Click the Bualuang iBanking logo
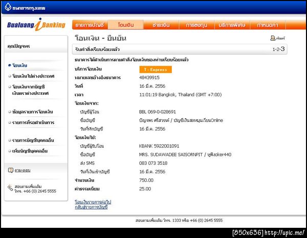The height and width of the screenshot is (238, 307). click(x=36, y=24)
